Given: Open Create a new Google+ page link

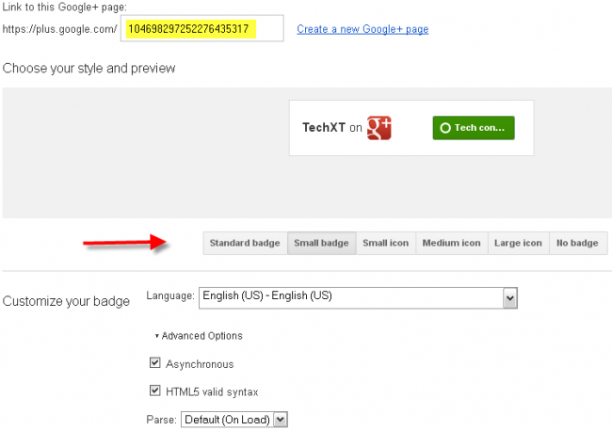Looking at the screenshot, I should tap(362, 29).
